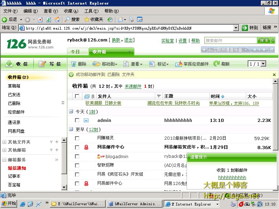Click the 收信 receive mail icon
This screenshot has width=279, height=209.
(x=9, y=64)
